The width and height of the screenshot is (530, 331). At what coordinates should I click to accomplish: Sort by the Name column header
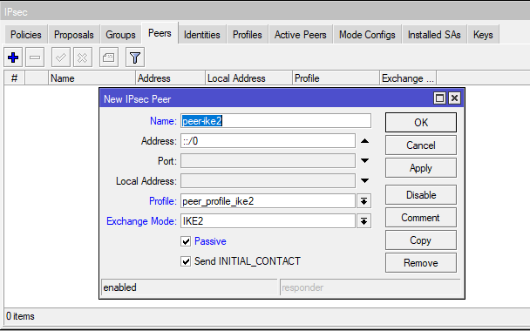(92, 78)
